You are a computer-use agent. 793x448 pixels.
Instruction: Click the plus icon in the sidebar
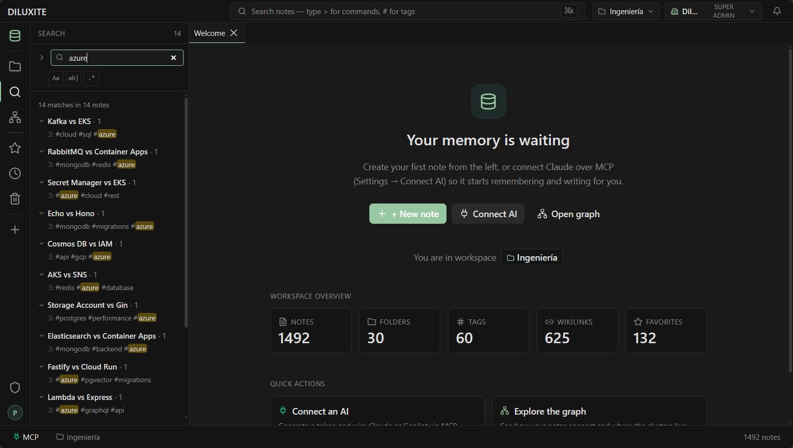coord(15,229)
